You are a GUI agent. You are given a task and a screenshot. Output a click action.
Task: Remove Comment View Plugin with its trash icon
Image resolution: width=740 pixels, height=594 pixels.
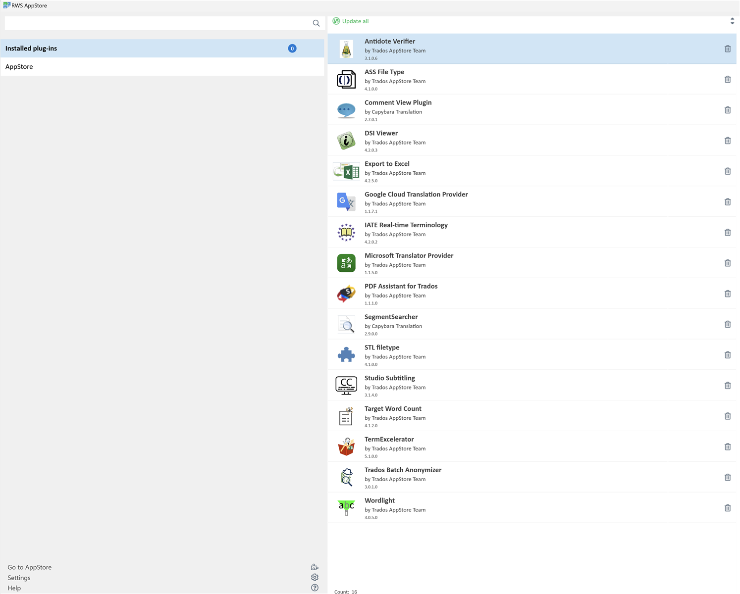click(728, 110)
